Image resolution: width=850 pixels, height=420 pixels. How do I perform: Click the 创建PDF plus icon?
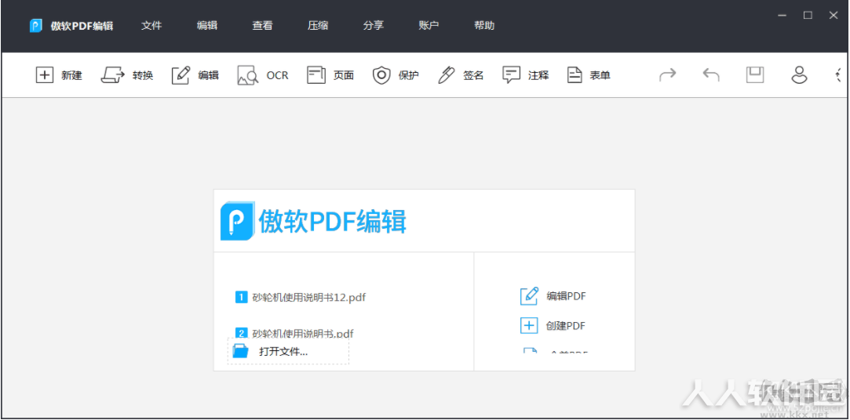(528, 326)
